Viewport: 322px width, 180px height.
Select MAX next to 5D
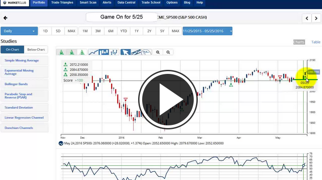(x=71, y=31)
